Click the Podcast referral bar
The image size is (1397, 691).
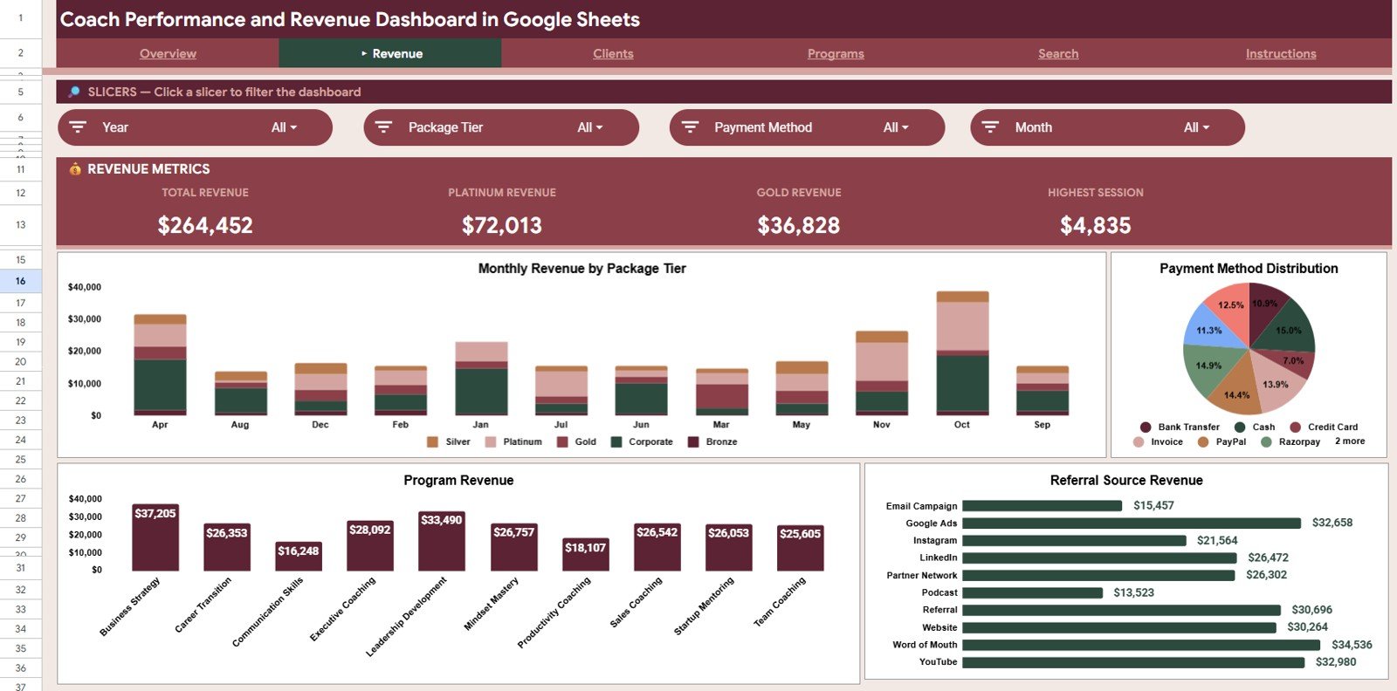[1032, 592]
